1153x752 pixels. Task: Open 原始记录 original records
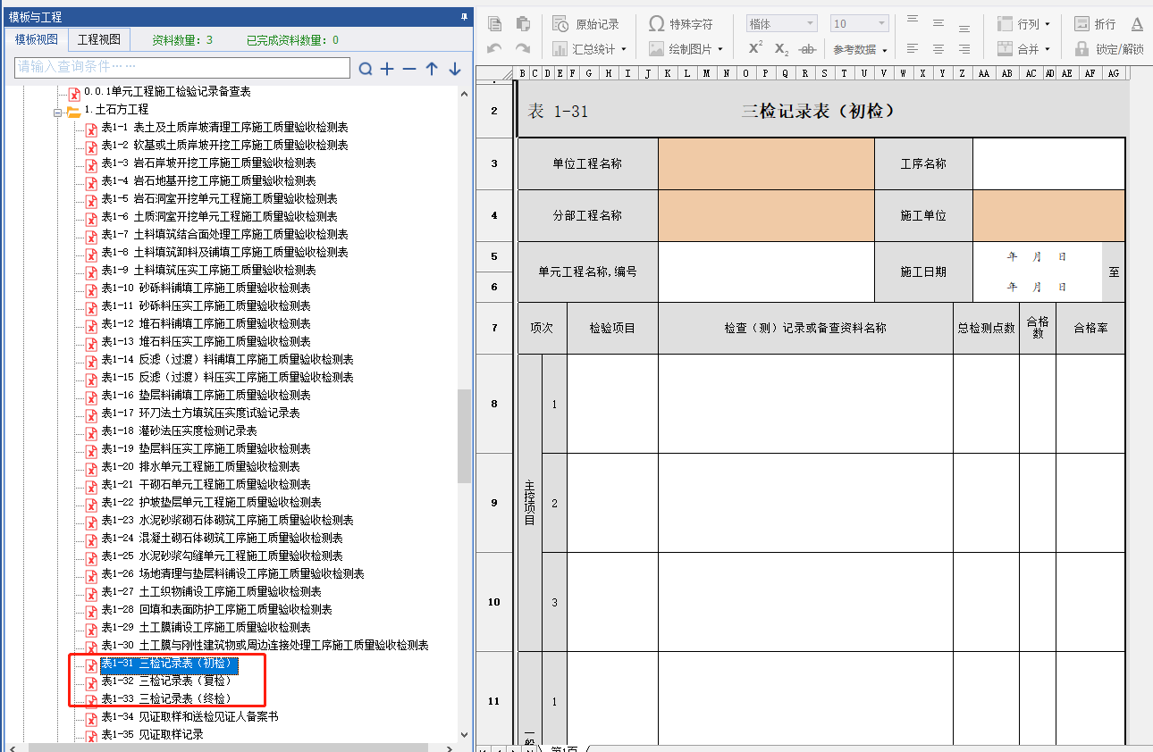coord(586,24)
